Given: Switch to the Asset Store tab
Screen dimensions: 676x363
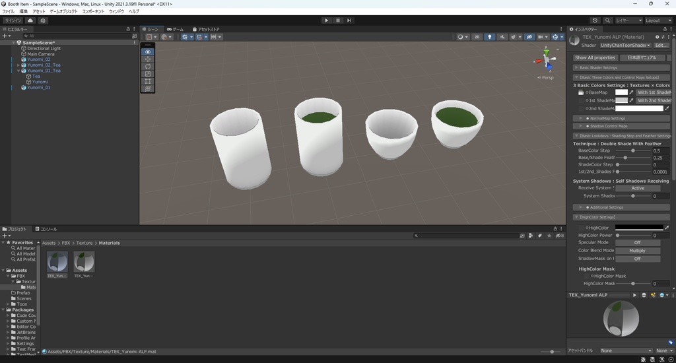Looking at the screenshot, I should [x=206, y=29].
